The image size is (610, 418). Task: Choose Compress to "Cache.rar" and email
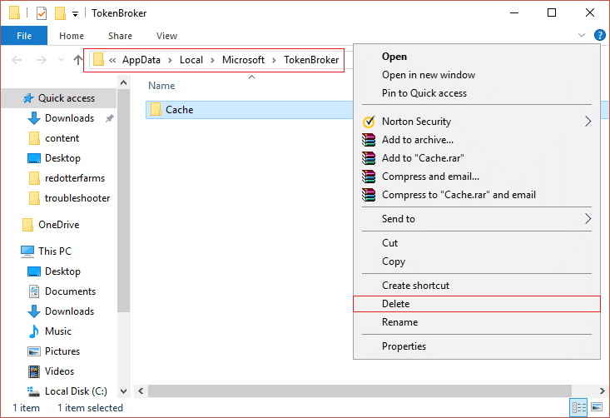coord(477,195)
